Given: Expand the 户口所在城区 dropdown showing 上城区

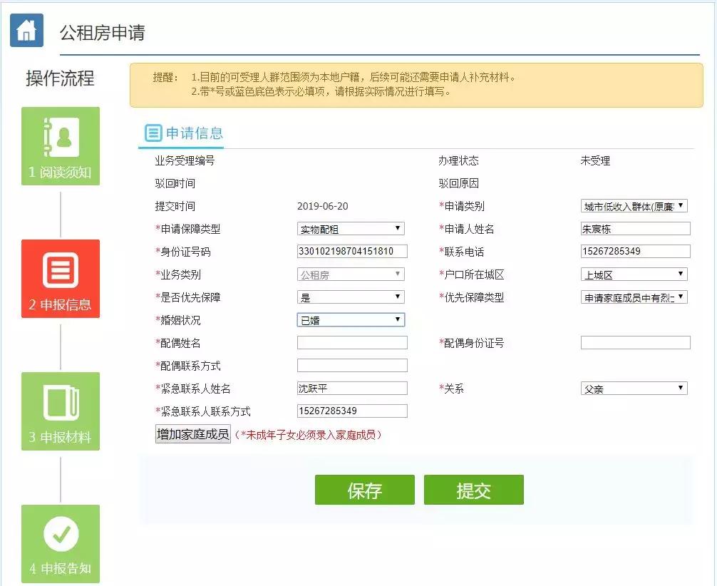Looking at the screenshot, I should (x=634, y=274).
